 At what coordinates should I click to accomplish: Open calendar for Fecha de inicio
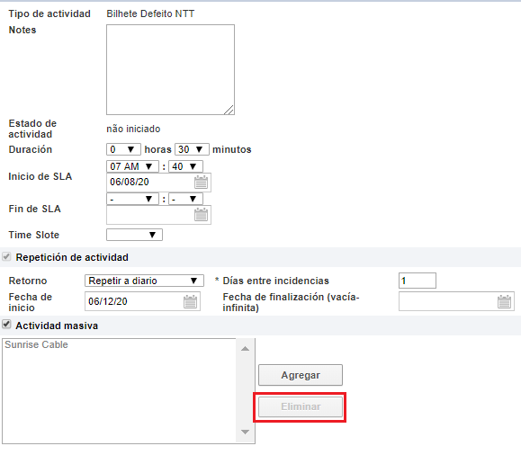(x=191, y=301)
